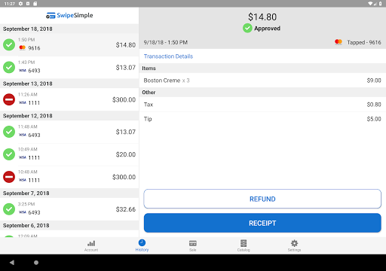Tap the SwipeSimple logo
Screen dimensions: 386x271
(69, 16)
